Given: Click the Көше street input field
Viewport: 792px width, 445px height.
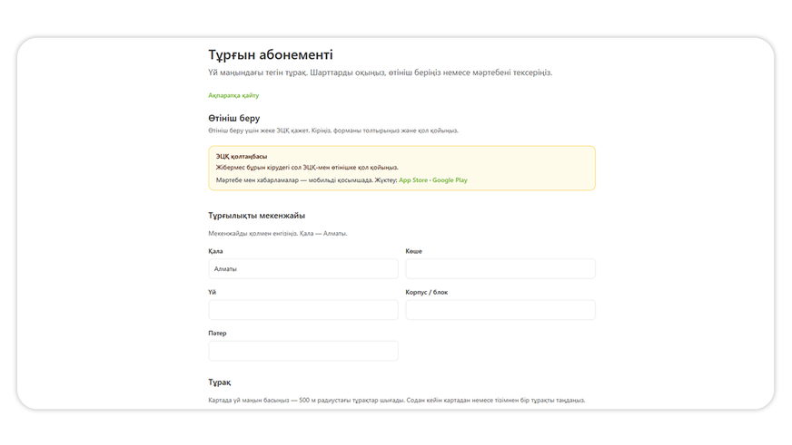Looking at the screenshot, I should pos(500,268).
